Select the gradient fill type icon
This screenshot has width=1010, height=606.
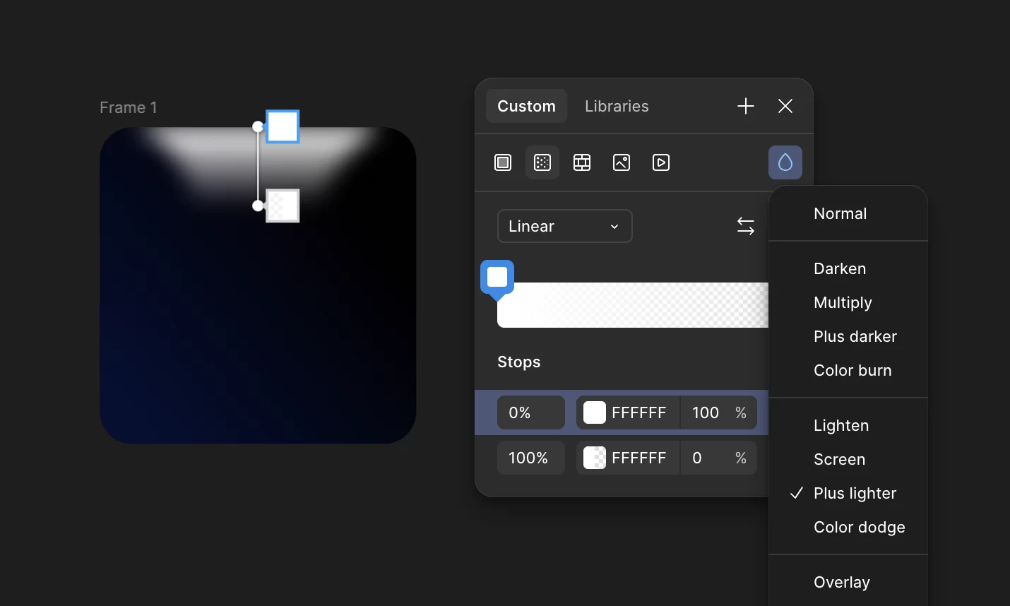pos(542,162)
